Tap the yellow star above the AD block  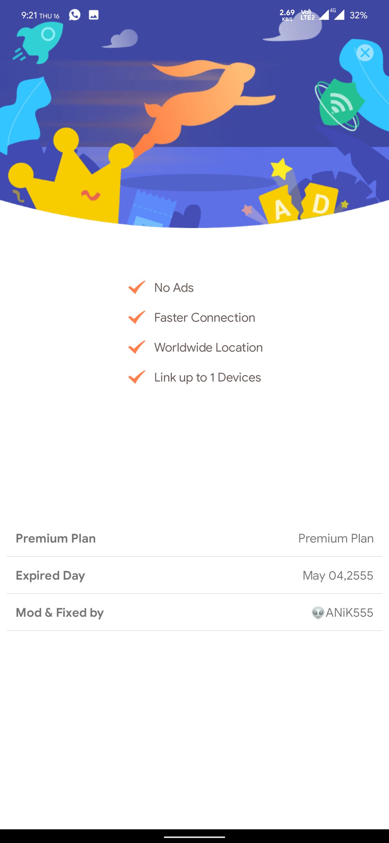tap(281, 168)
